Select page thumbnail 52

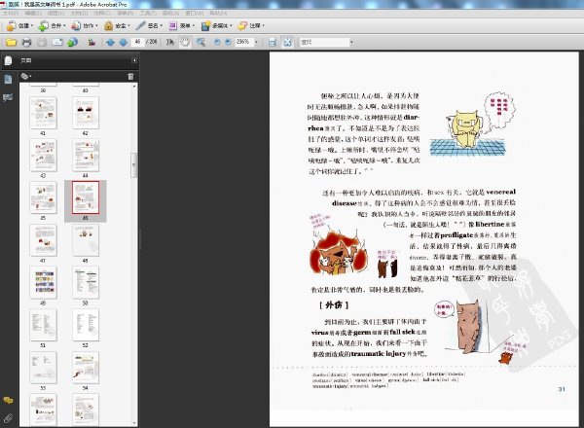click(86, 325)
